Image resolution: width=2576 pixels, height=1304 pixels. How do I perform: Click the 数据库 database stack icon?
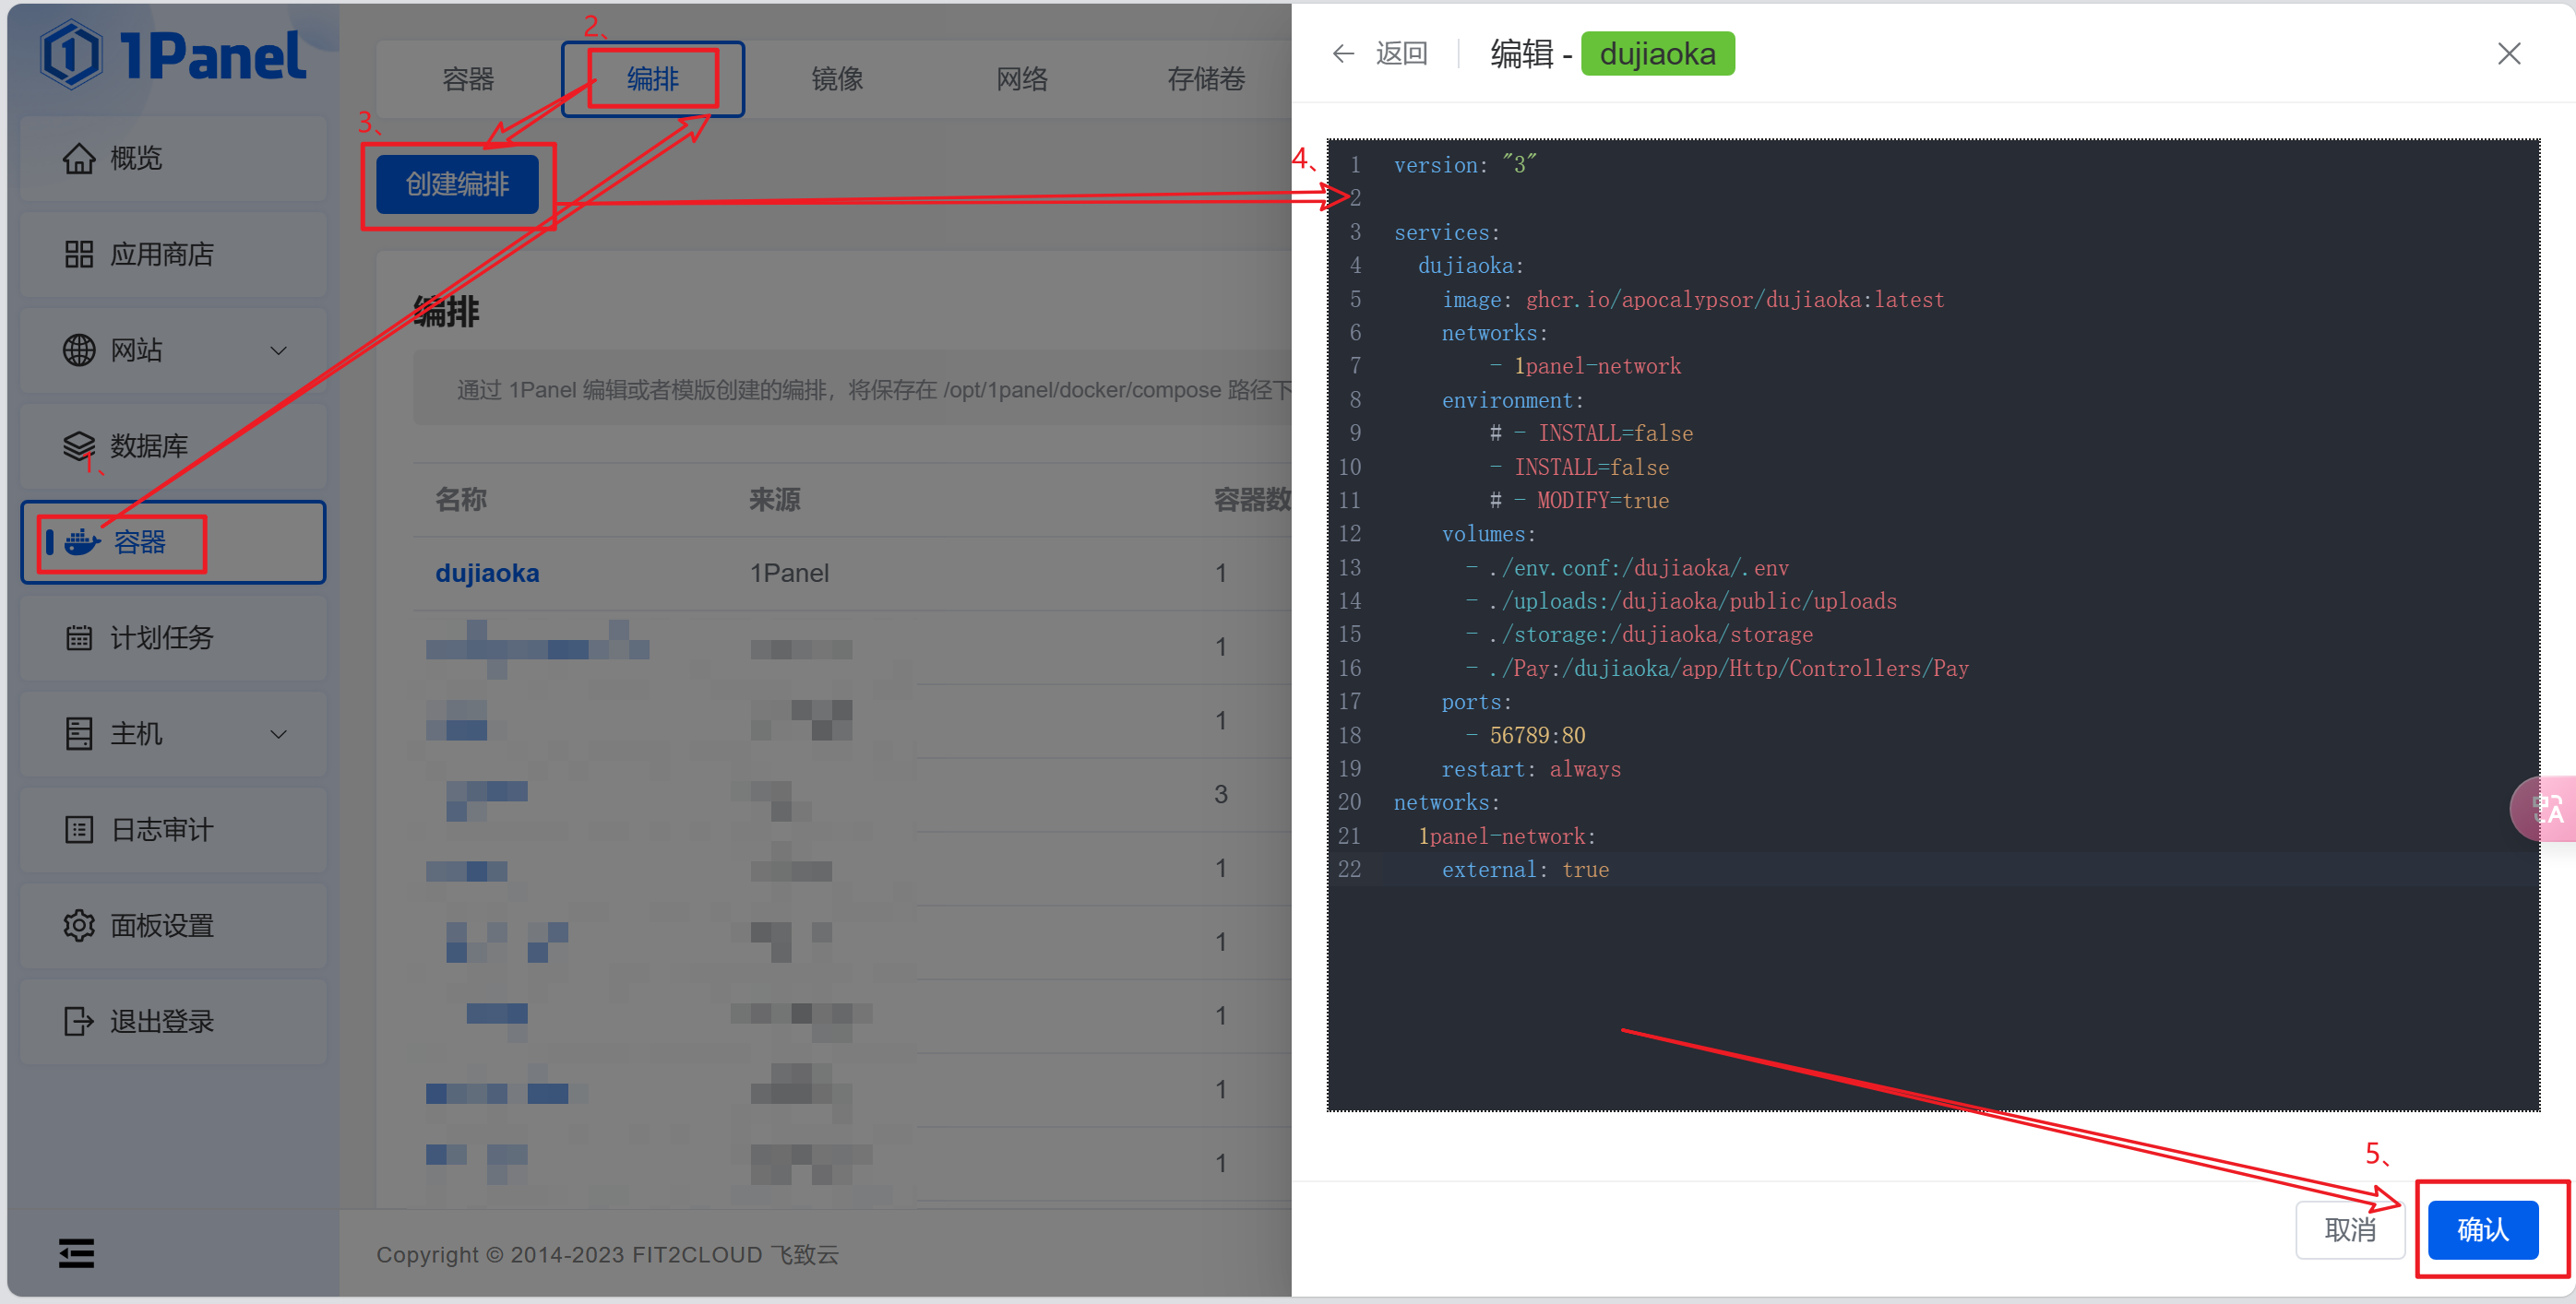[x=79, y=445]
